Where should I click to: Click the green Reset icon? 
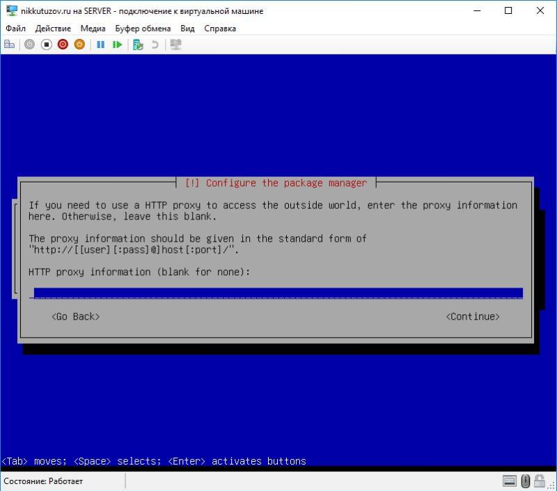click(x=118, y=44)
